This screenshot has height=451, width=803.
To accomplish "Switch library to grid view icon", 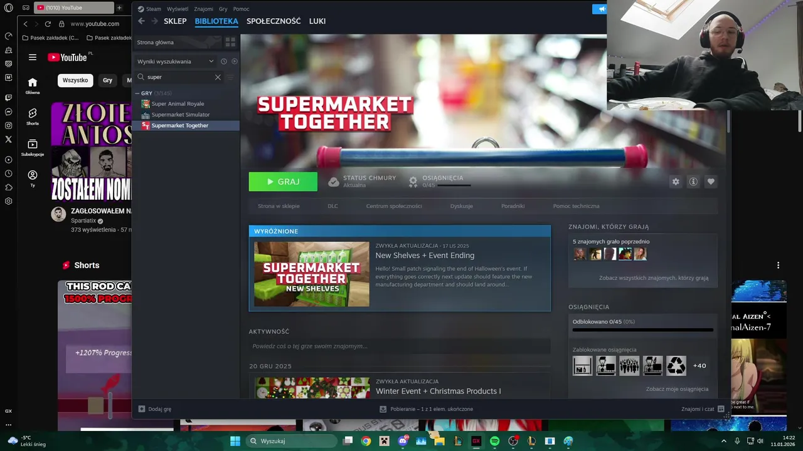I will click(x=230, y=42).
